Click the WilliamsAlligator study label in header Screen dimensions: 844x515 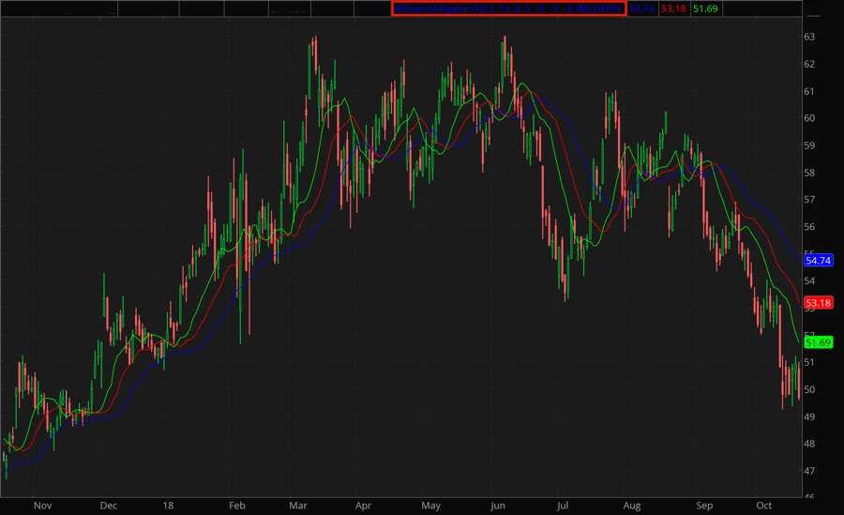coord(508,8)
